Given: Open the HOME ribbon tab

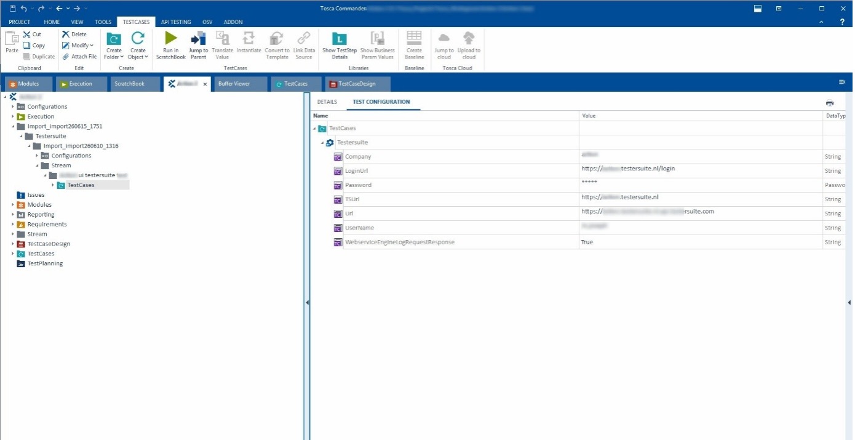Looking at the screenshot, I should click(52, 22).
